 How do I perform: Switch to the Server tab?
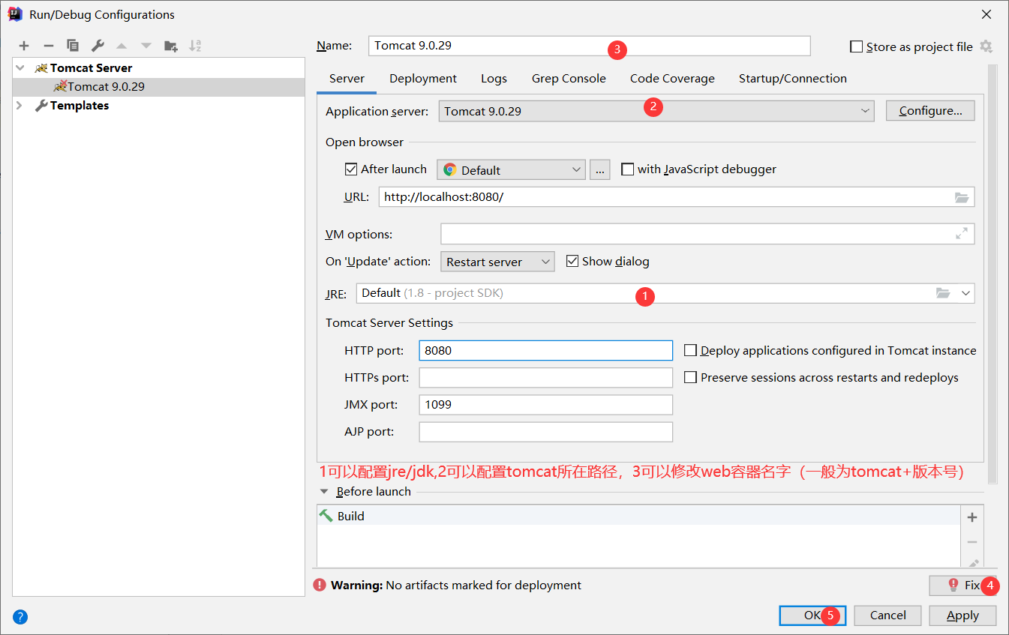[347, 79]
